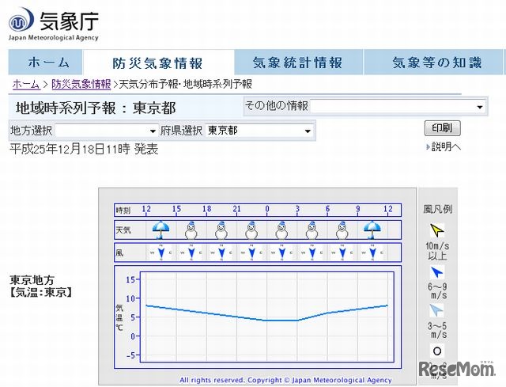Screen dimensions: 506x387
Task: Click the snowman icon at 6-9時
Action: (x=342, y=230)
